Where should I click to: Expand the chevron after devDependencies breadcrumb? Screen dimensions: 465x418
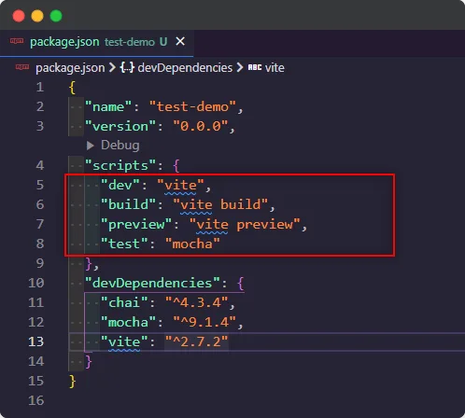point(240,67)
